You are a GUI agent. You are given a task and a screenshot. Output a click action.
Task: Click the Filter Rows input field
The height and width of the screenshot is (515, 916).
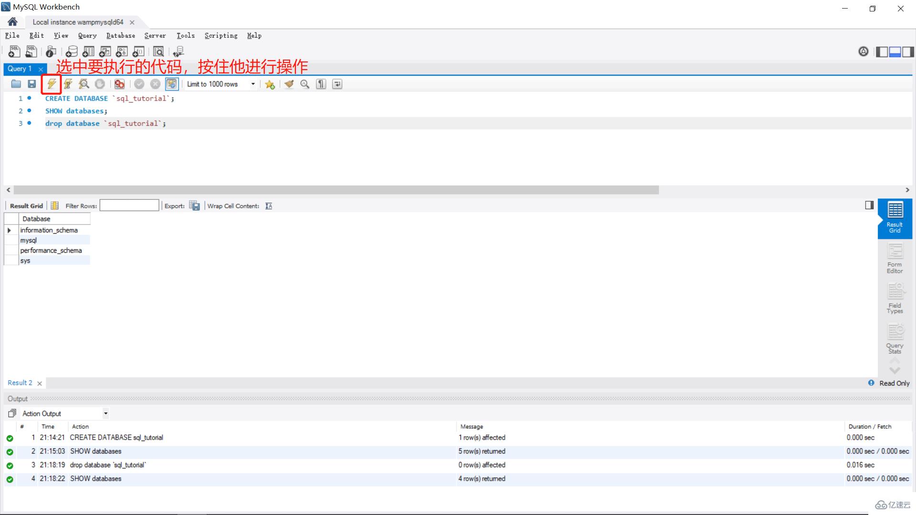click(x=130, y=206)
